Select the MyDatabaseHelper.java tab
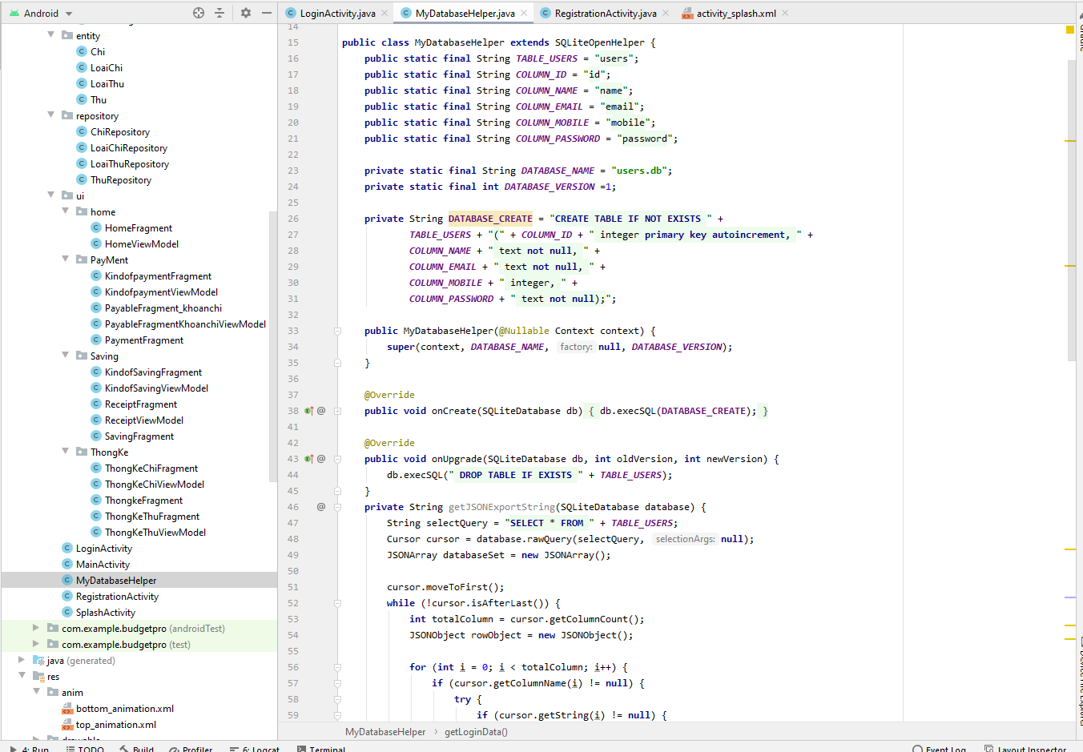Screen dimensions: 1083x752 click(x=465, y=13)
